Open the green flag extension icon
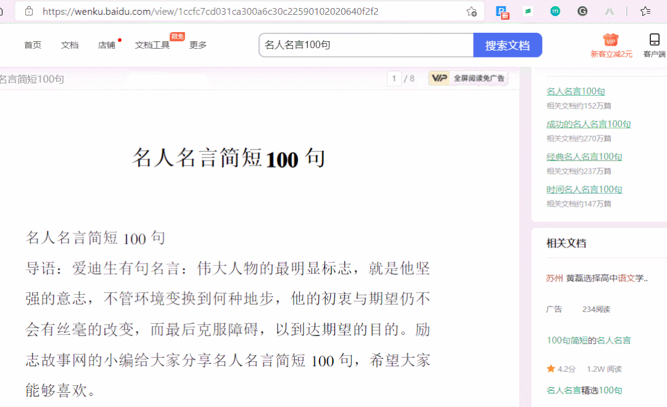Screen dimensions: 667x407 [528, 12]
